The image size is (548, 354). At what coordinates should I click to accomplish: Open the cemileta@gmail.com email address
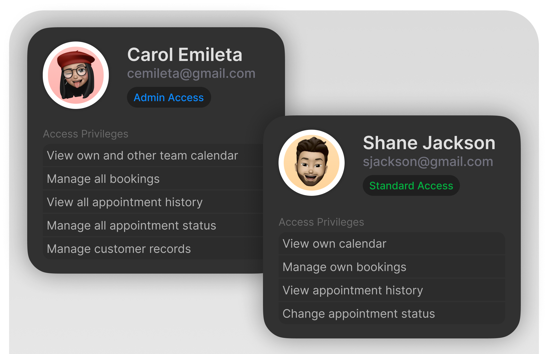pos(191,73)
